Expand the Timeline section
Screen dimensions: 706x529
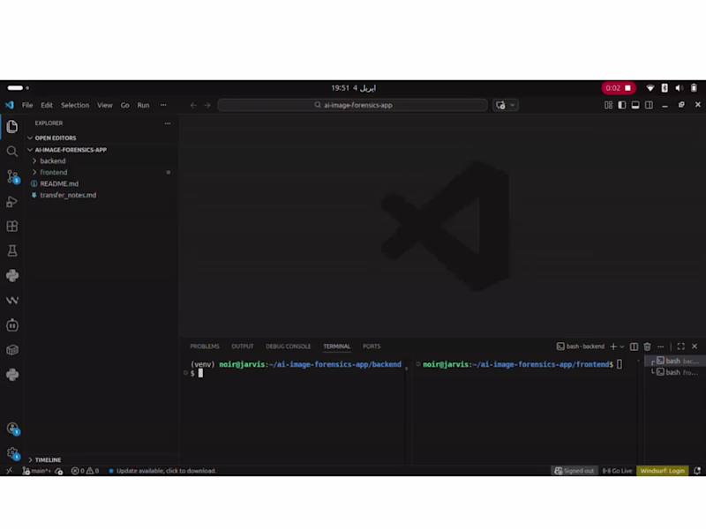[48, 459]
